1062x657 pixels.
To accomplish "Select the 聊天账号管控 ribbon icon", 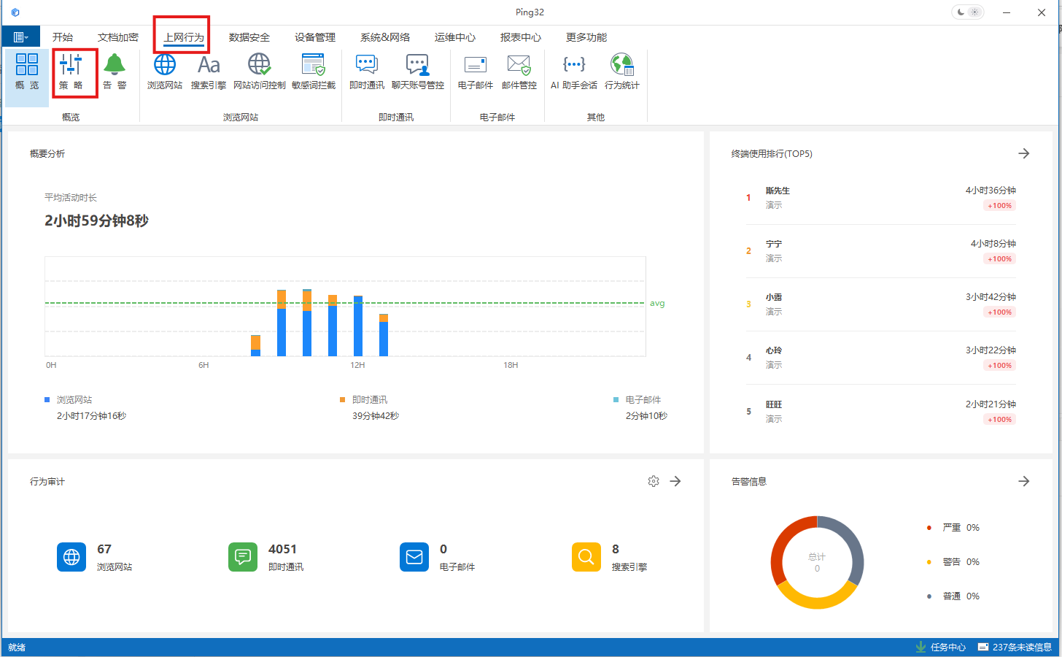I will pos(417,72).
